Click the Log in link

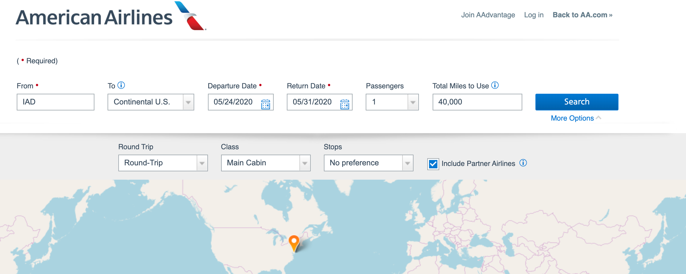tap(534, 15)
